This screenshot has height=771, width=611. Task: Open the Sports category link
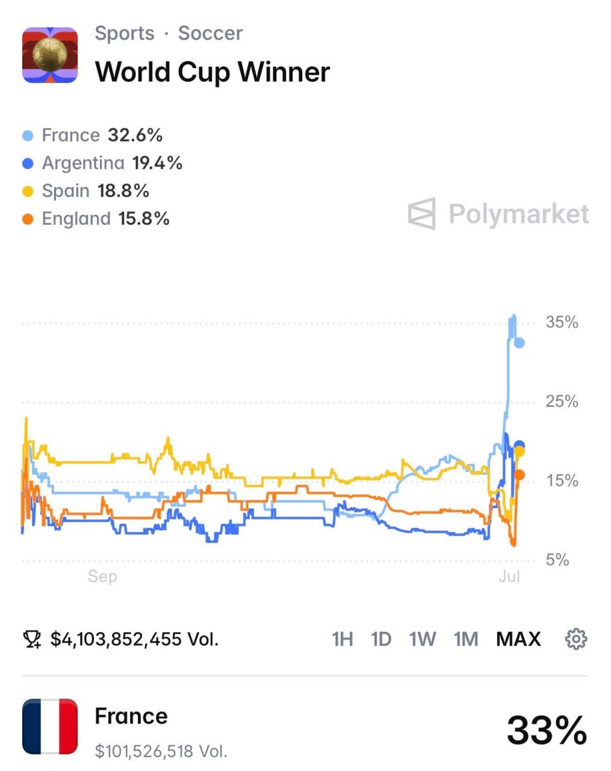pyautogui.click(x=125, y=33)
